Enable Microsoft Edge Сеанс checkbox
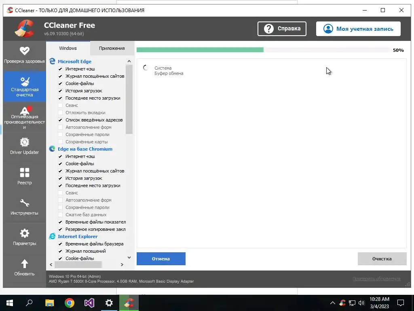The height and width of the screenshot is (311, 414). [60, 105]
